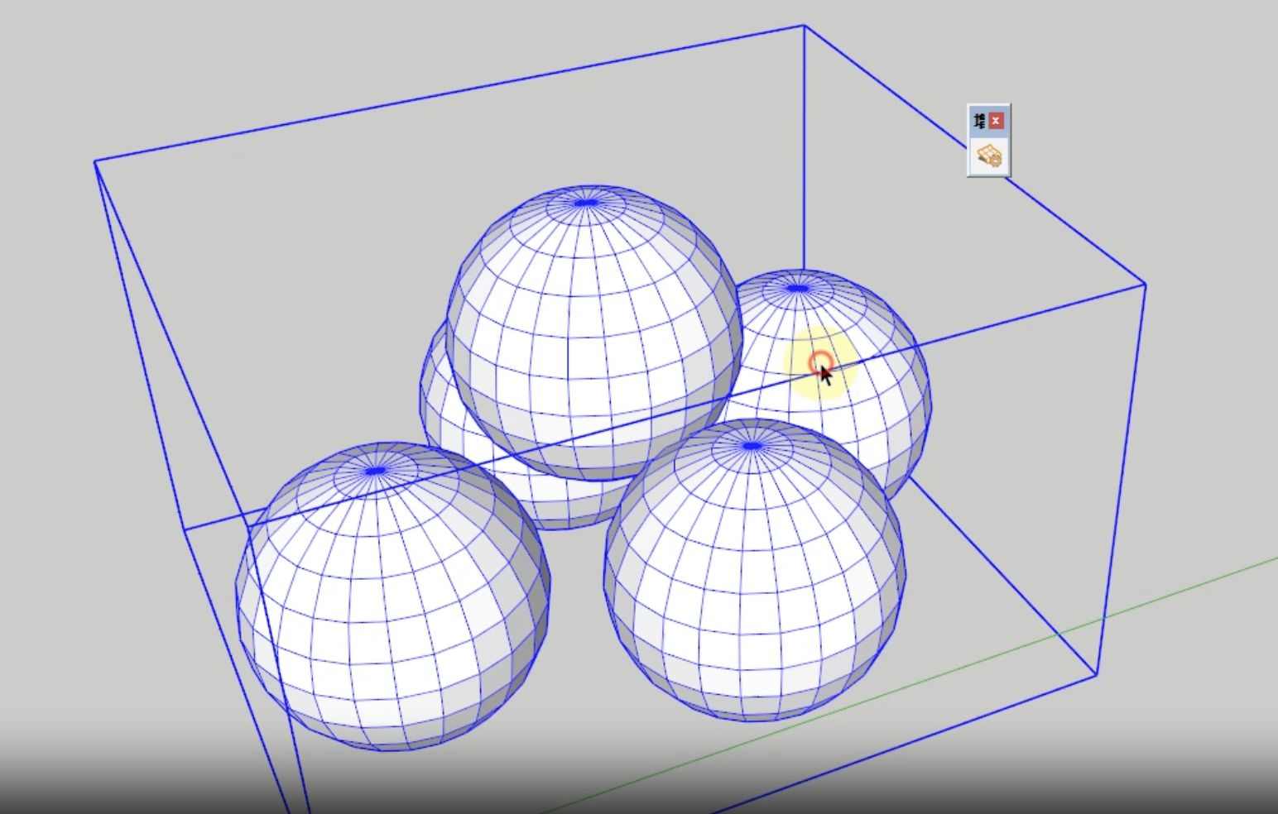Click the orange mesh gear tool icon
This screenshot has width=1278, height=814.
988,156
